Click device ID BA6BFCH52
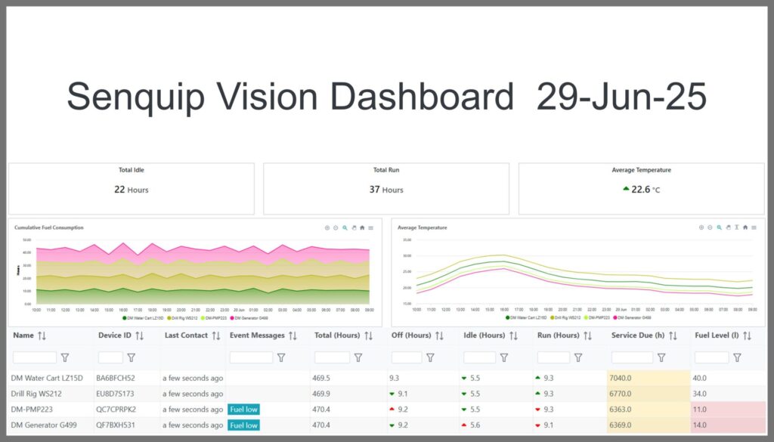 coord(116,379)
